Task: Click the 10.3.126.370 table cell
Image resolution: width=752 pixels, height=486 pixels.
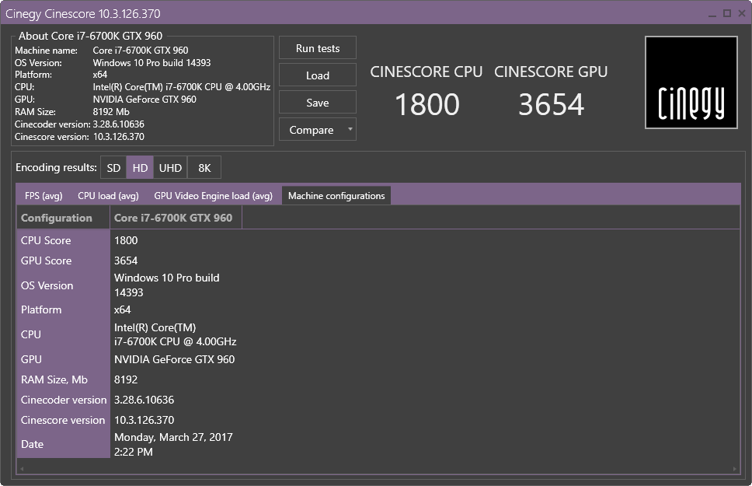Action: tap(144, 420)
